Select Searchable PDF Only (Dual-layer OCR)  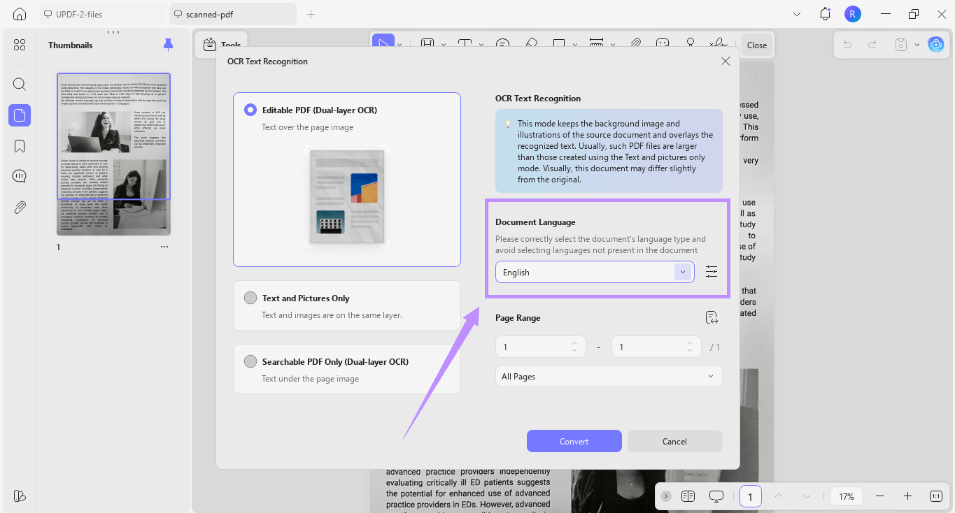[x=250, y=361]
